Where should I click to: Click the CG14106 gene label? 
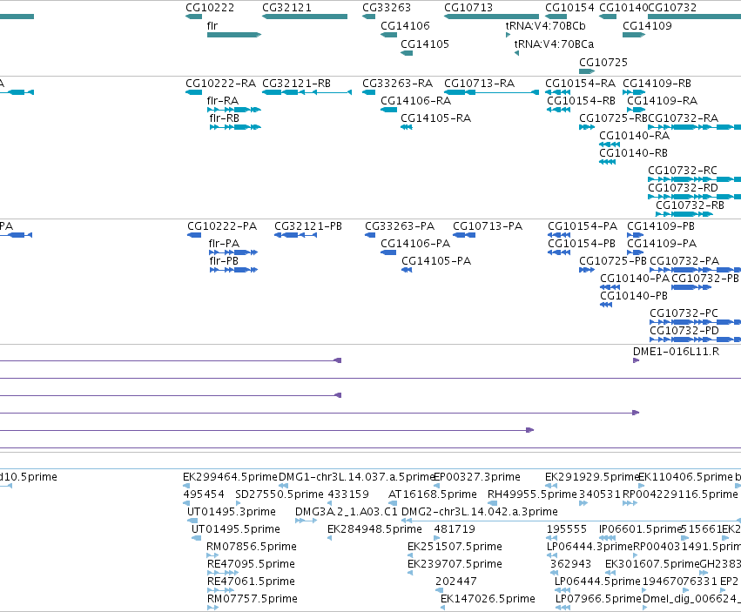406,26
